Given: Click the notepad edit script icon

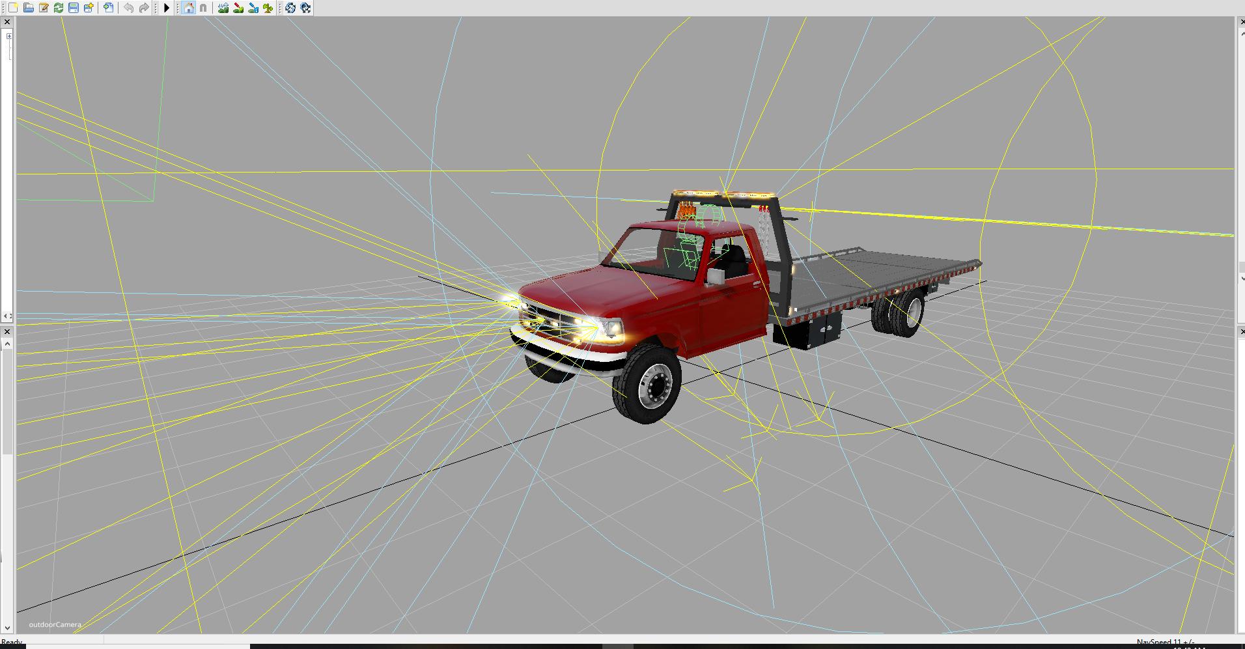Looking at the screenshot, I should (x=44, y=8).
